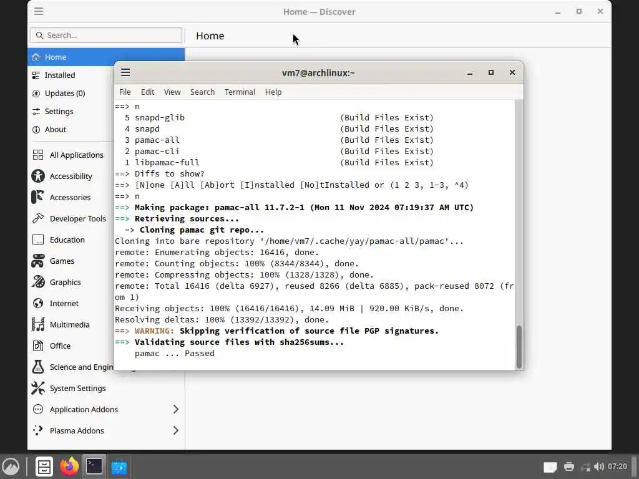Screen dimensions: 639x479
Task: Open the terminal Help menu
Action: (273, 92)
